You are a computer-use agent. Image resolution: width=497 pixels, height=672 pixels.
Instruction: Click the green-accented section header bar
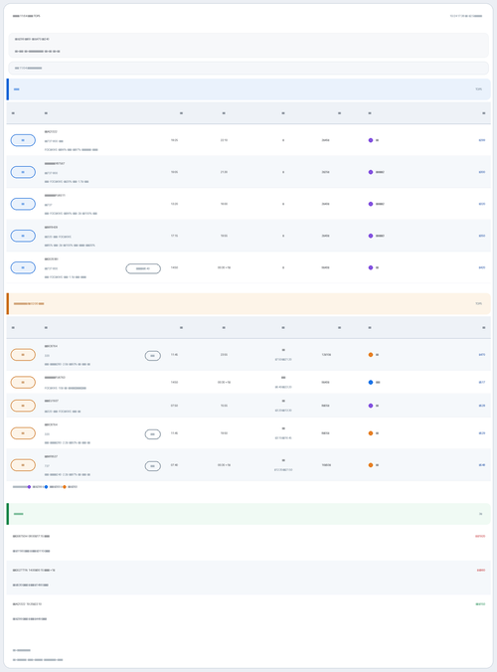click(248, 514)
